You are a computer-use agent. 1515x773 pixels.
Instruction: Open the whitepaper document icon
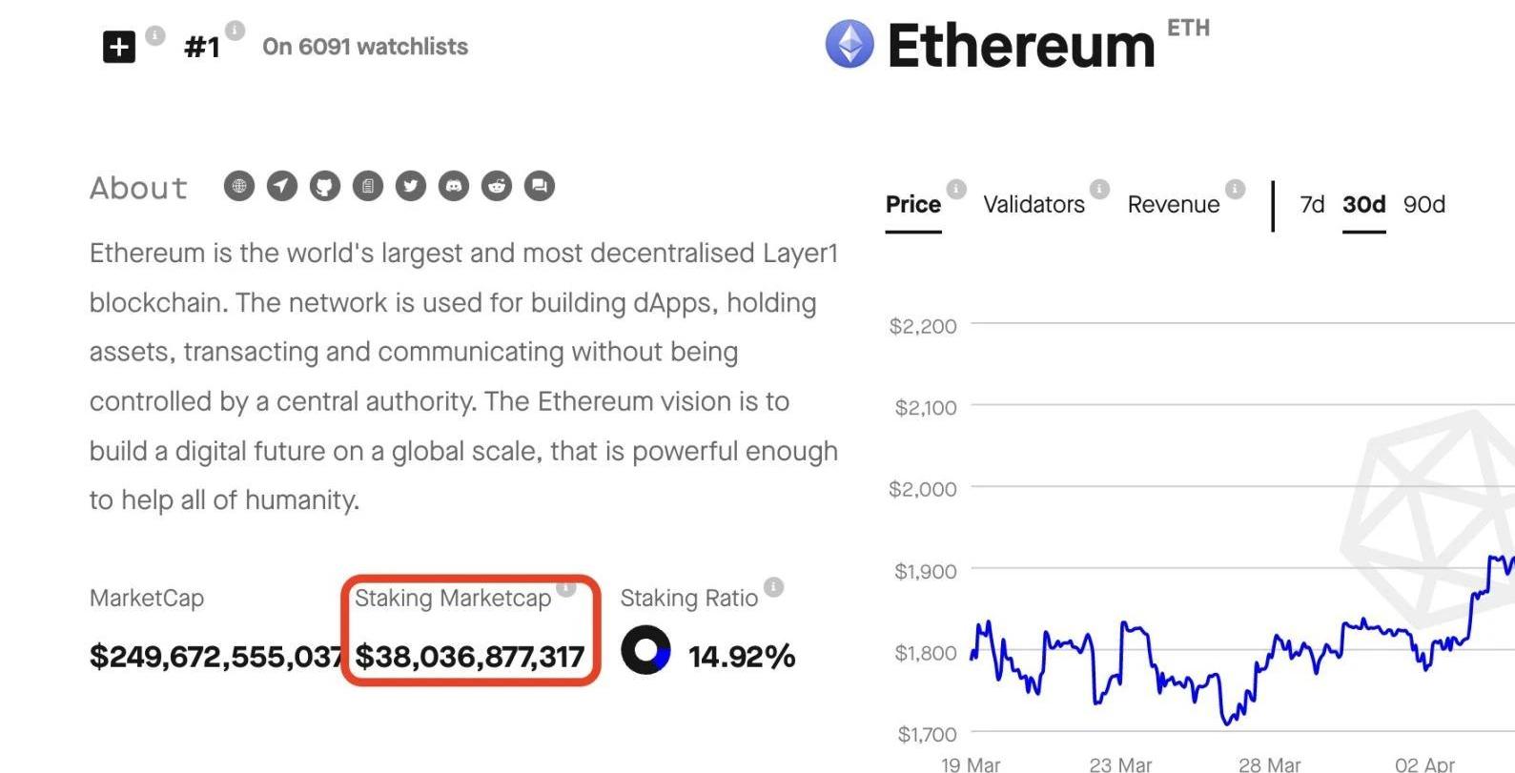tap(368, 186)
